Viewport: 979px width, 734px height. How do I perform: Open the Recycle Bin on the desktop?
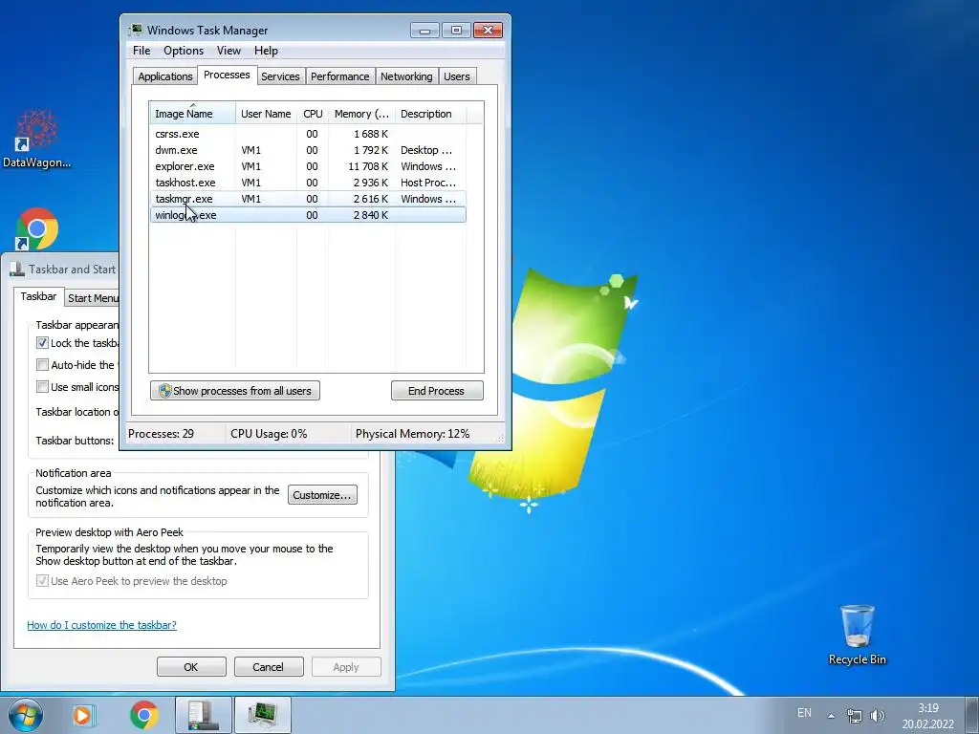coord(857,635)
